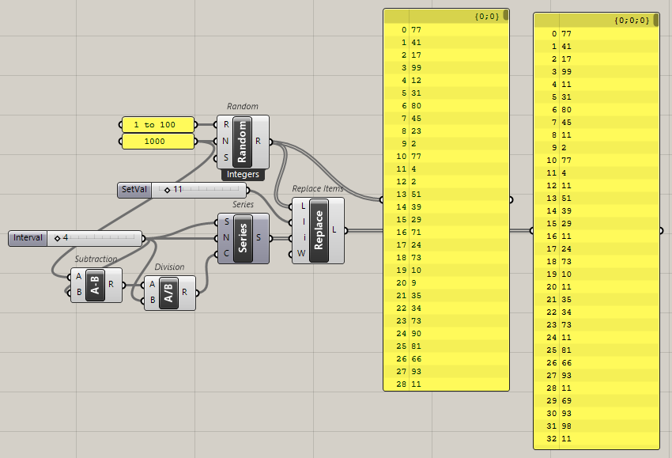Select the Series component icon
The width and height of the screenshot is (672, 458).
click(242, 237)
